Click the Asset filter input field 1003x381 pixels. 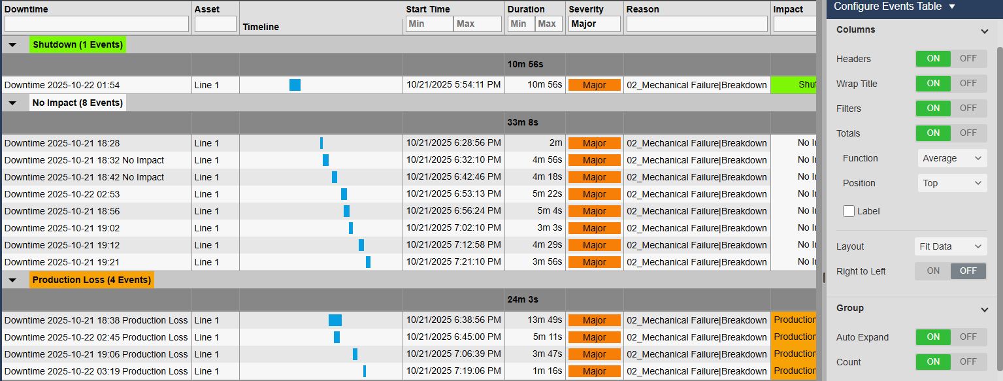216,24
